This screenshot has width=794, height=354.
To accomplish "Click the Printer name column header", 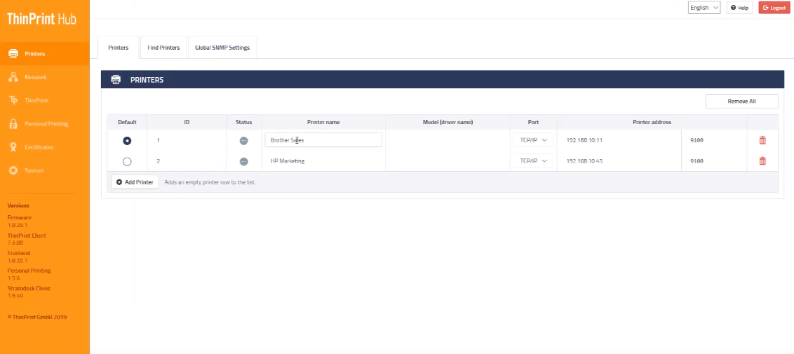I will (x=323, y=123).
